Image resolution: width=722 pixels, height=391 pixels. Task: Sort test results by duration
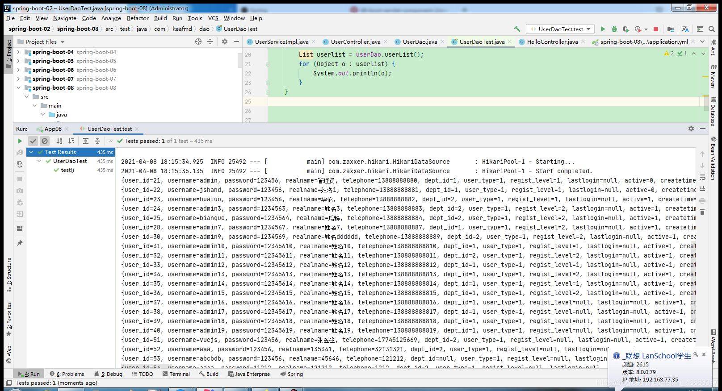[71, 141]
